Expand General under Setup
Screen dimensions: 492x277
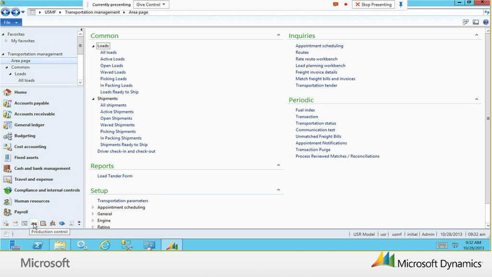pos(93,214)
